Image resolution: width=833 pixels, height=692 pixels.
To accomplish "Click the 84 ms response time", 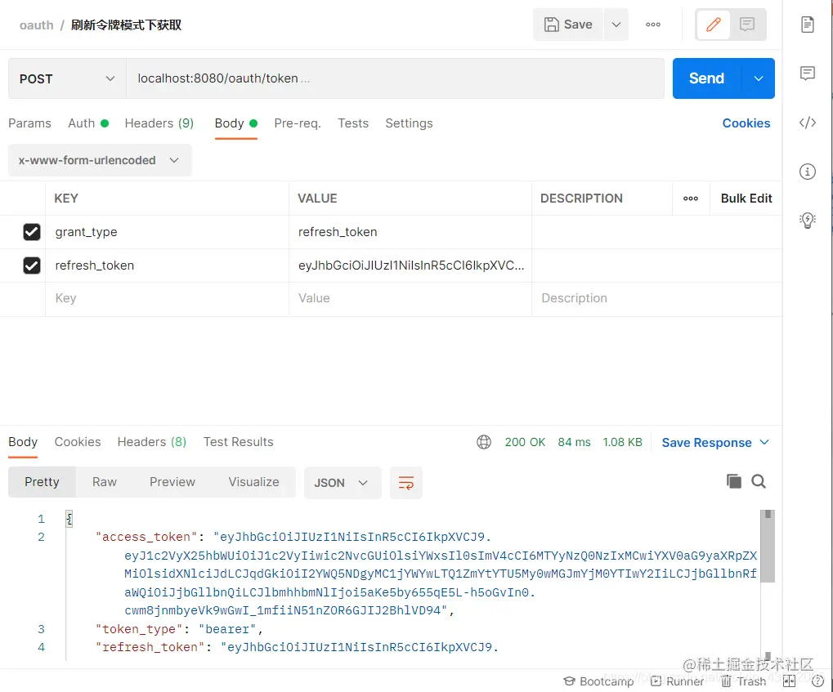I will 574,442.
